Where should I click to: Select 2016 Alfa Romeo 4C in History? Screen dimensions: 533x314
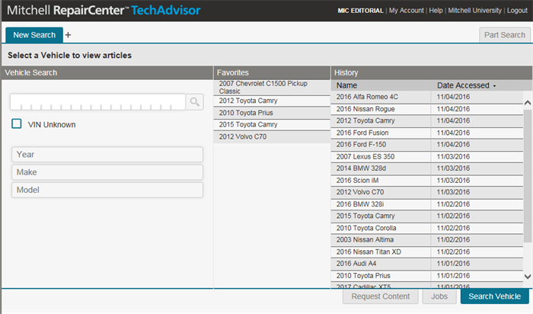(381, 97)
